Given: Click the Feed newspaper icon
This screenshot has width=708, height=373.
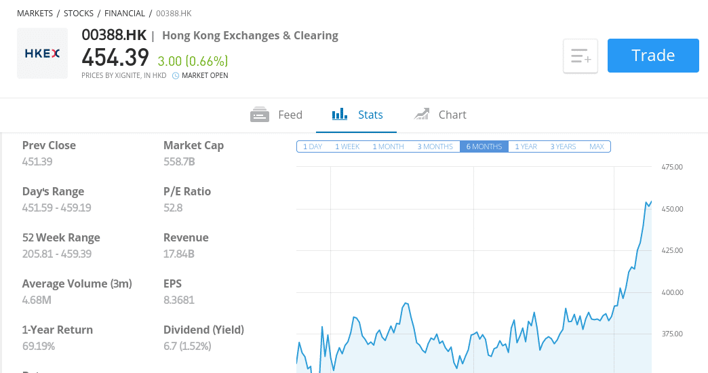Looking at the screenshot, I should click(260, 115).
